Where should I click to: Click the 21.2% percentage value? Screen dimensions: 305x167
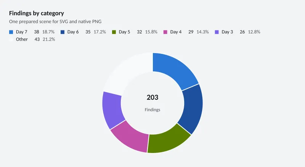(x=49, y=39)
